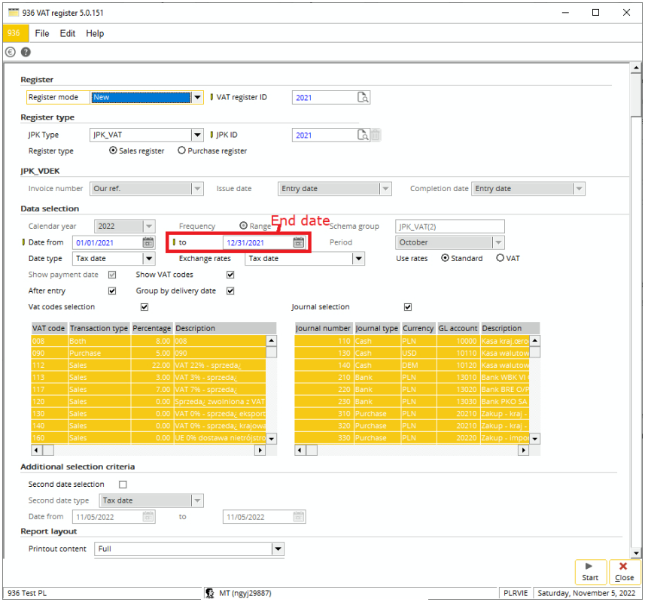Image resolution: width=645 pixels, height=602 pixels.
Task: Expand the Printout content dropdown
Action: pos(278,549)
